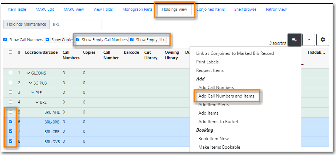Click the singular Call Number column header
Image resolution: width=336 pixels, height=155 pixels.
coord(111,55)
